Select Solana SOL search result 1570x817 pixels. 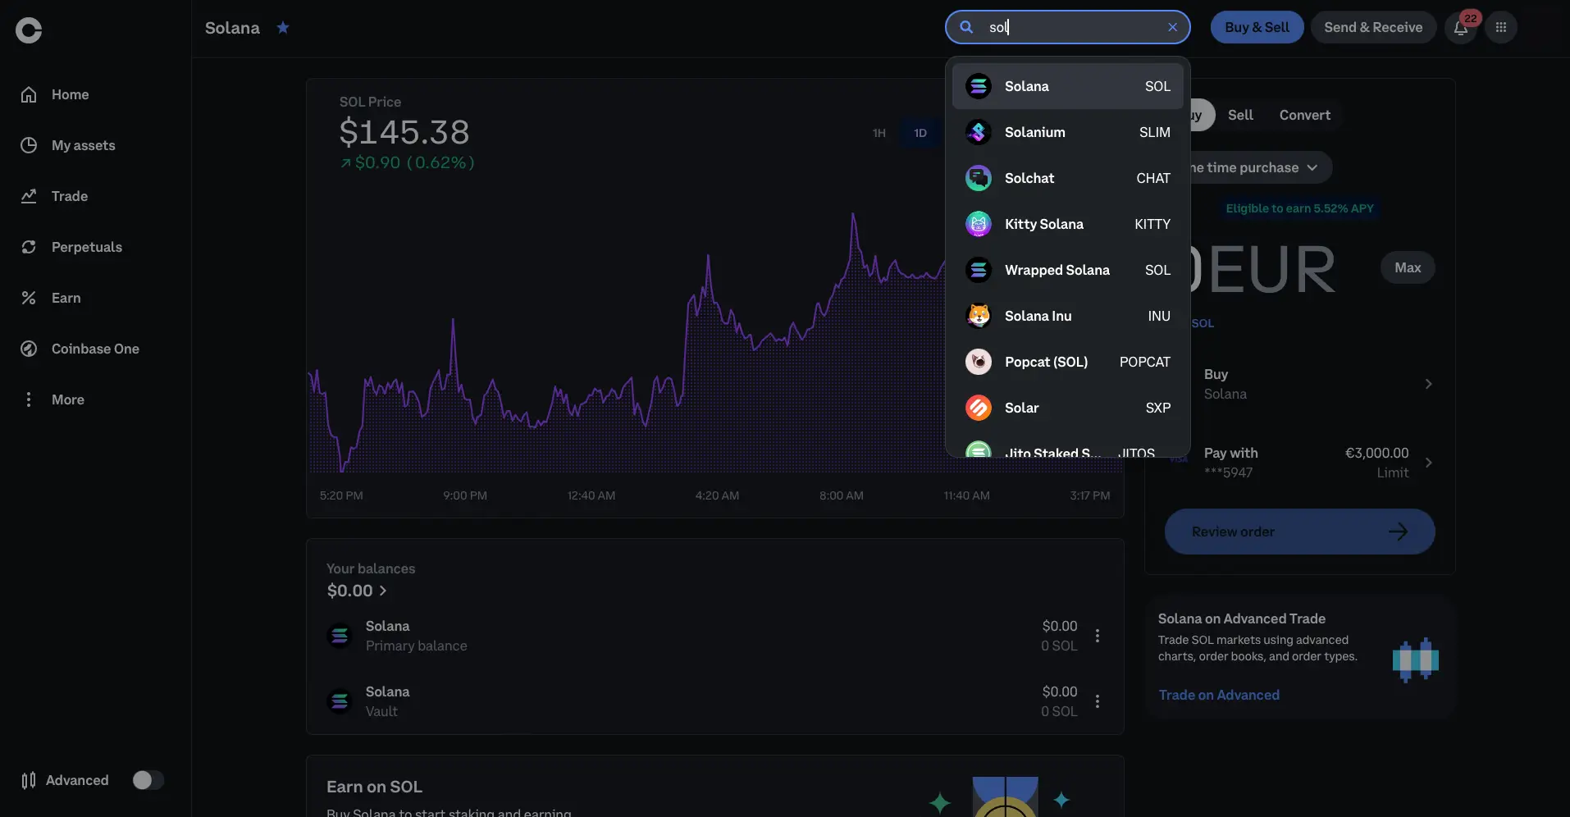click(1068, 86)
